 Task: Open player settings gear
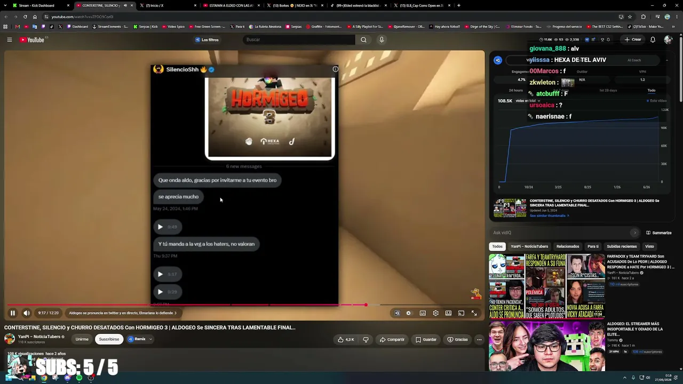pos(435,313)
